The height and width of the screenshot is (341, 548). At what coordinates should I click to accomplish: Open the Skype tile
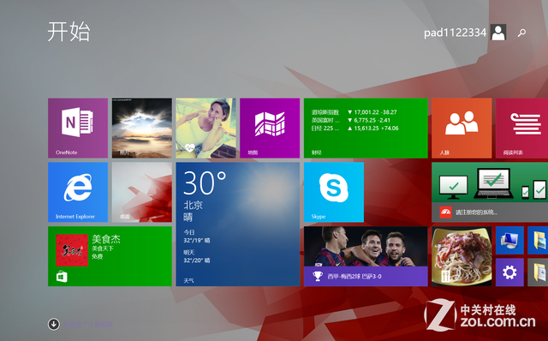click(334, 192)
